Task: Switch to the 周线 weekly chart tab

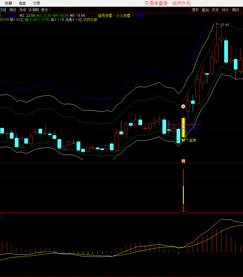Action: [13, 10]
